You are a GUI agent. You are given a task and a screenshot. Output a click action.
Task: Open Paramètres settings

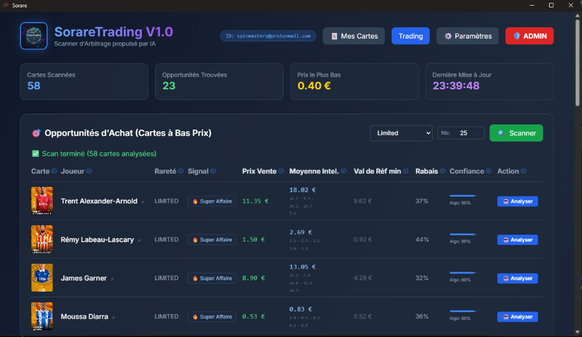pos(468,36)
